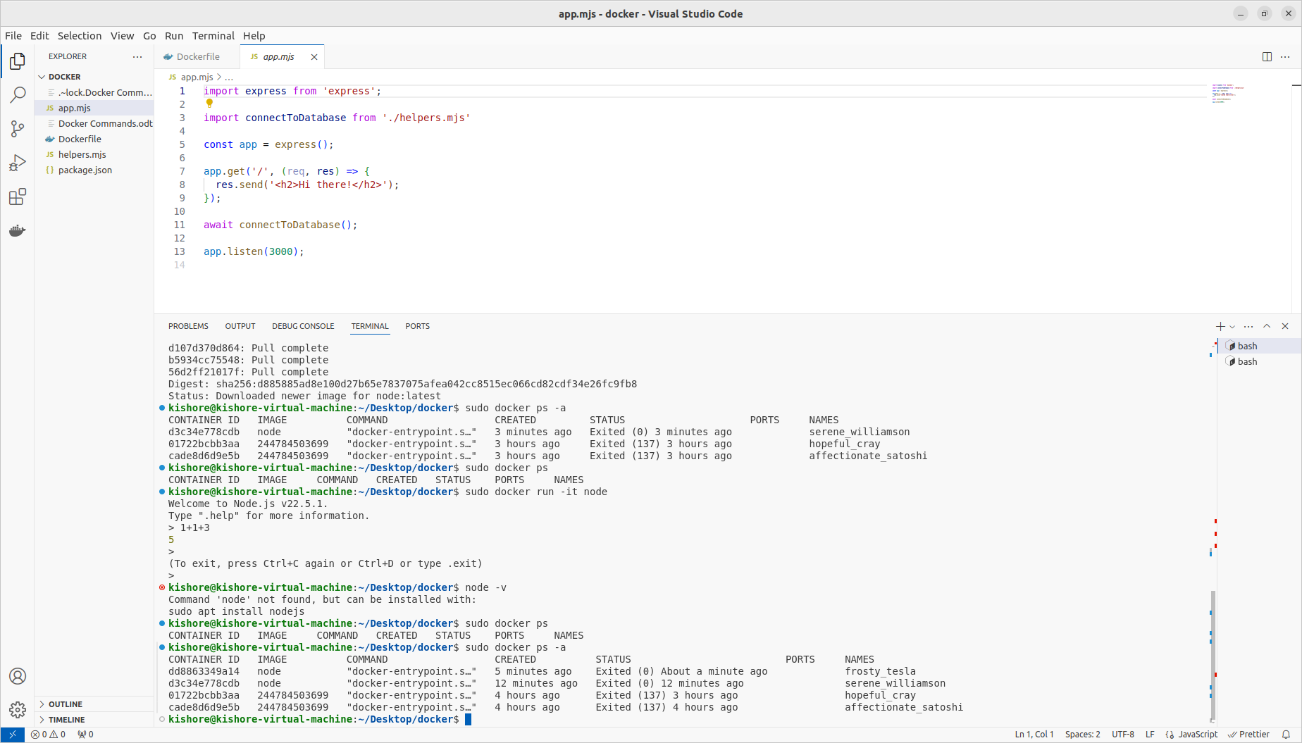Open the Docker view in activity bar
The width and height of the screenshot is (1302, 743).
click(x=18, y=231)
